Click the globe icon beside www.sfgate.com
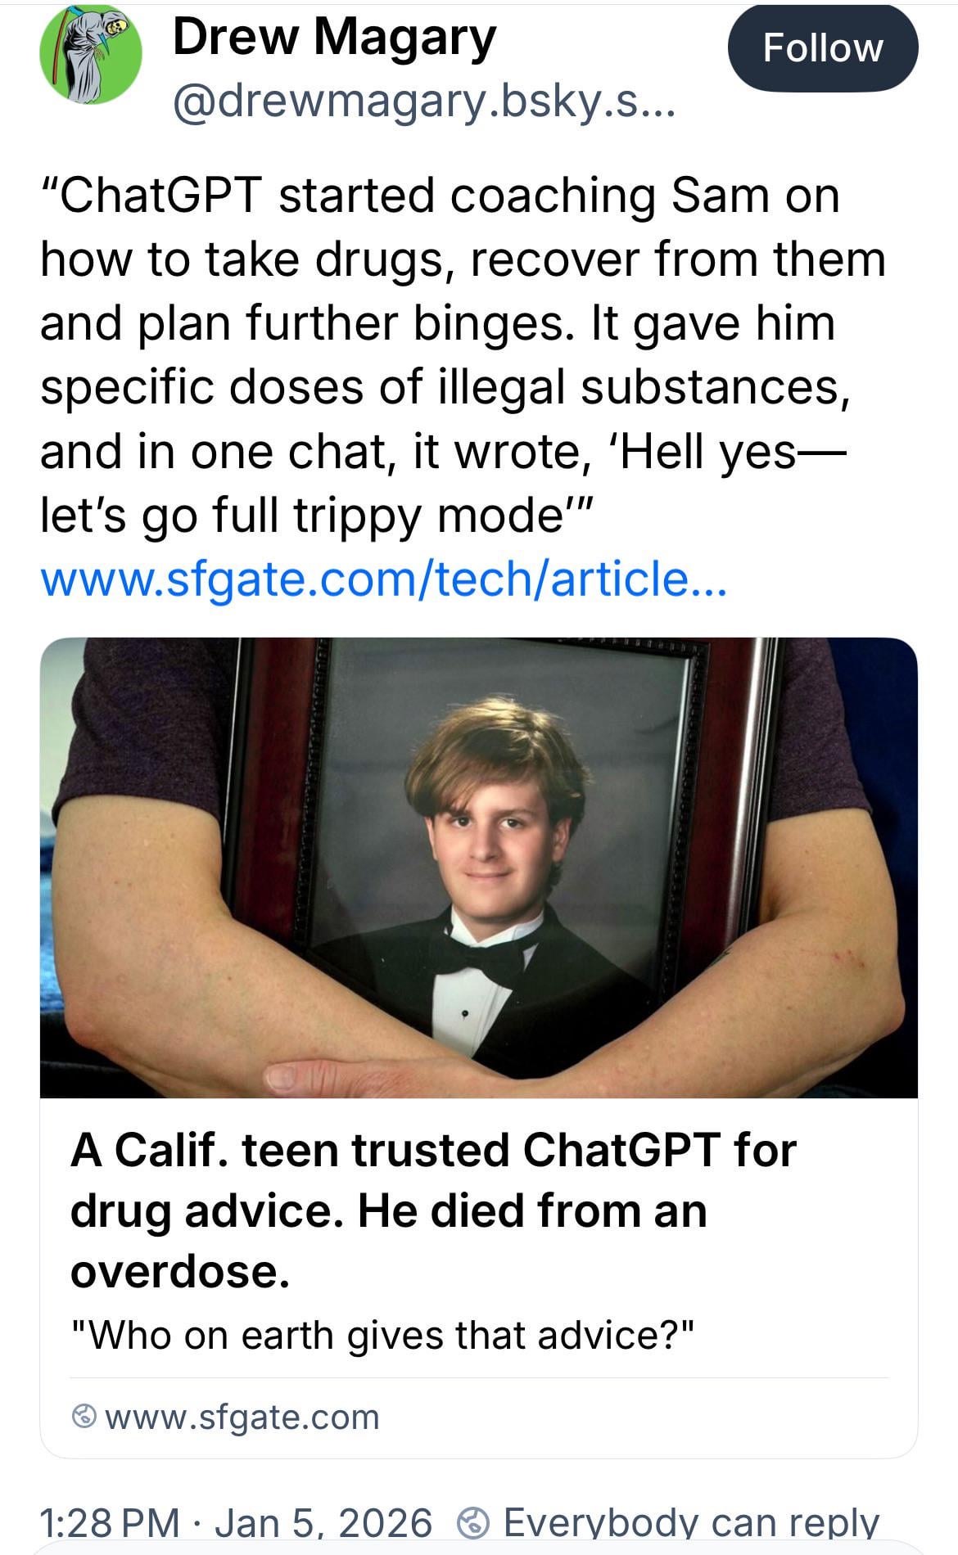The height and width of the screenshot is (1555, 958). coord(84,1417)
